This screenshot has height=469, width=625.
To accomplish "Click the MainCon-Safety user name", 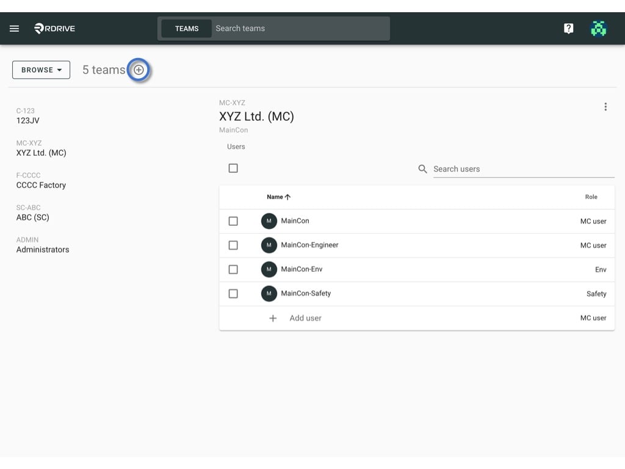I will click(x=306, y=294).
